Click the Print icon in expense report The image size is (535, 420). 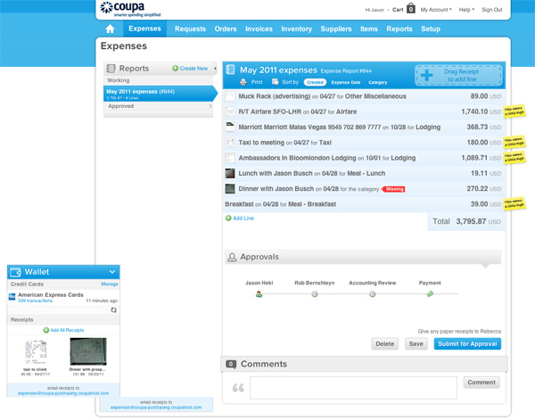tap(243, 82)
